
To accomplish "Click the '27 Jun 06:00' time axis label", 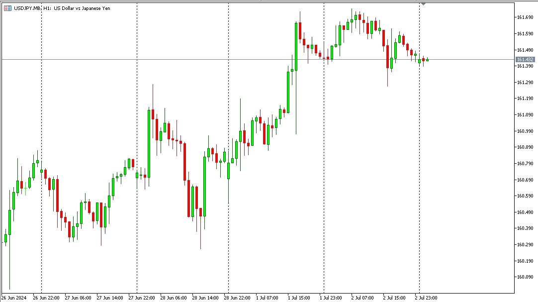I will click(x=78, y=298).
